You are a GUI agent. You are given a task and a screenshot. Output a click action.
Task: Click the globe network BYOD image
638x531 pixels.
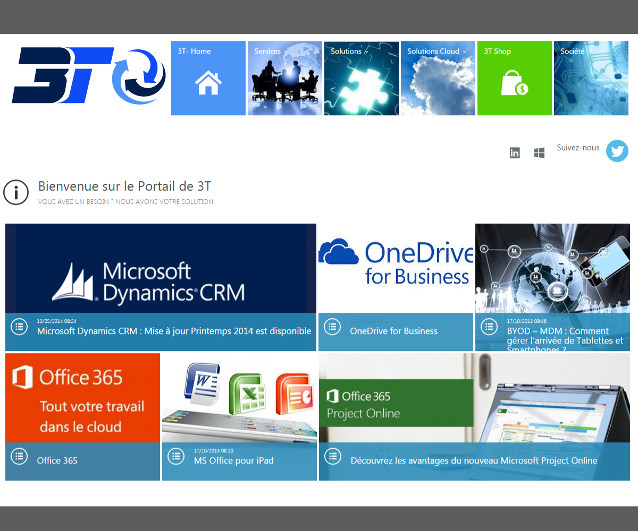coord(552,268)
